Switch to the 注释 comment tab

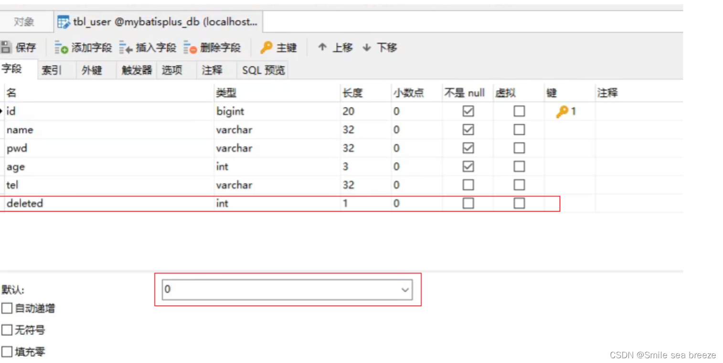tap(217, 70)
